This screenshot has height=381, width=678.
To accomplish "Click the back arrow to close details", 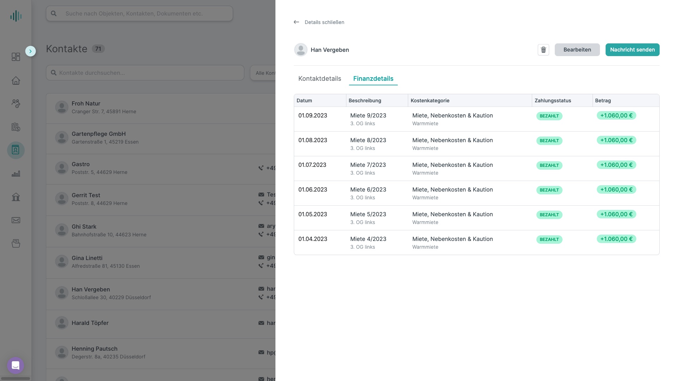I will [296, 22].
